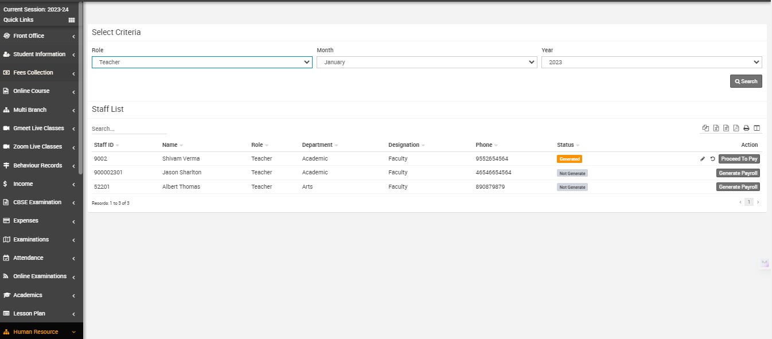This screenshot has width=772, height=339.
Task: Open the Role dropdown
Action: click(202, 62)
